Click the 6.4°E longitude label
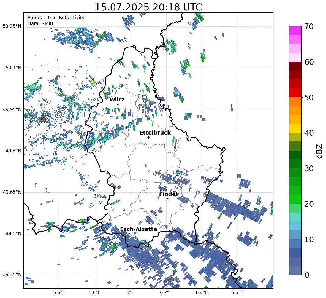The width and height of the screenshot is (326, 298). point(202,292)
